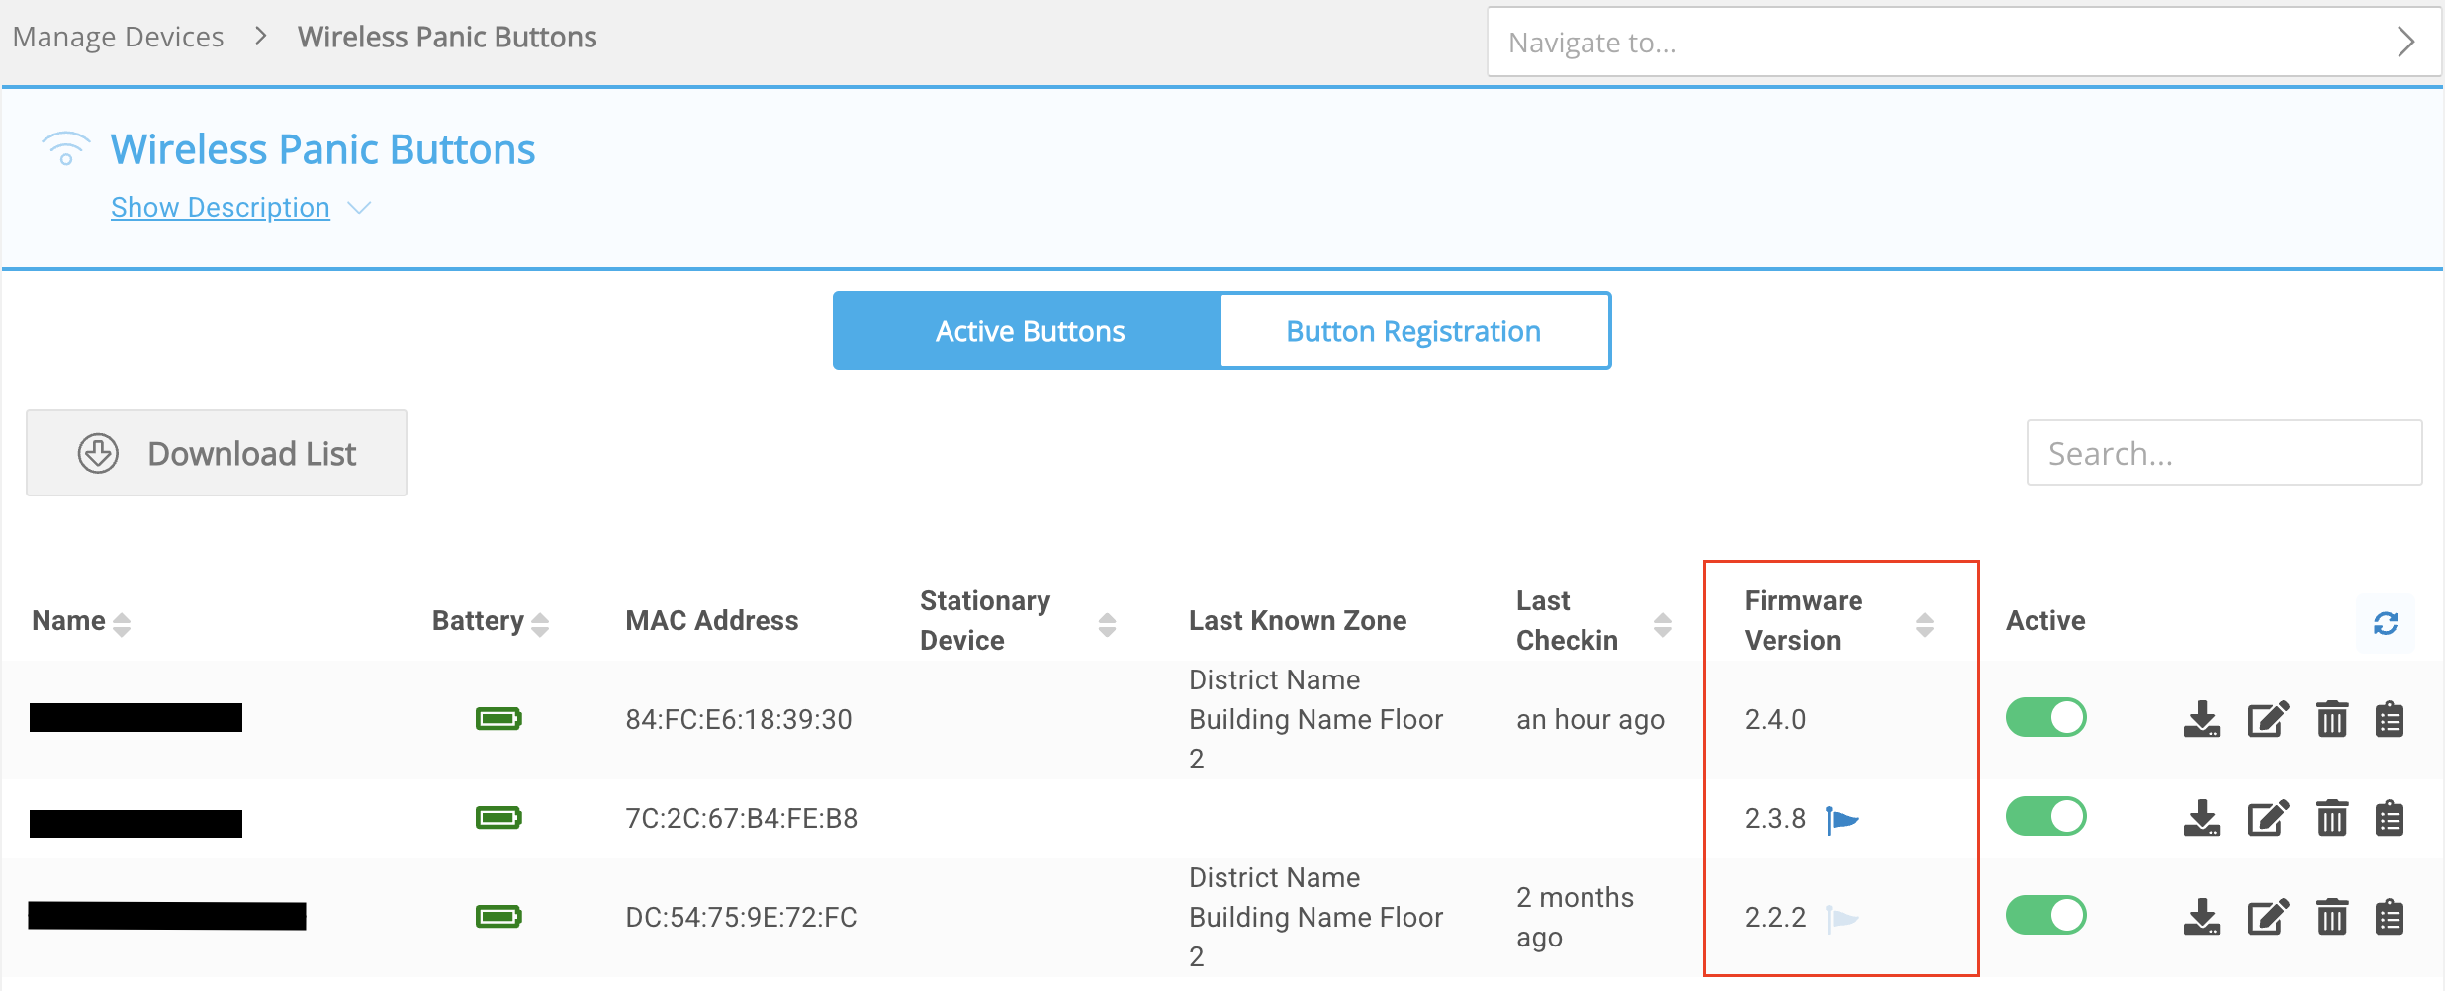Click download icon for DC:54:75:9E:72:FC row
2445x991 pixels.
point(2202,917)
